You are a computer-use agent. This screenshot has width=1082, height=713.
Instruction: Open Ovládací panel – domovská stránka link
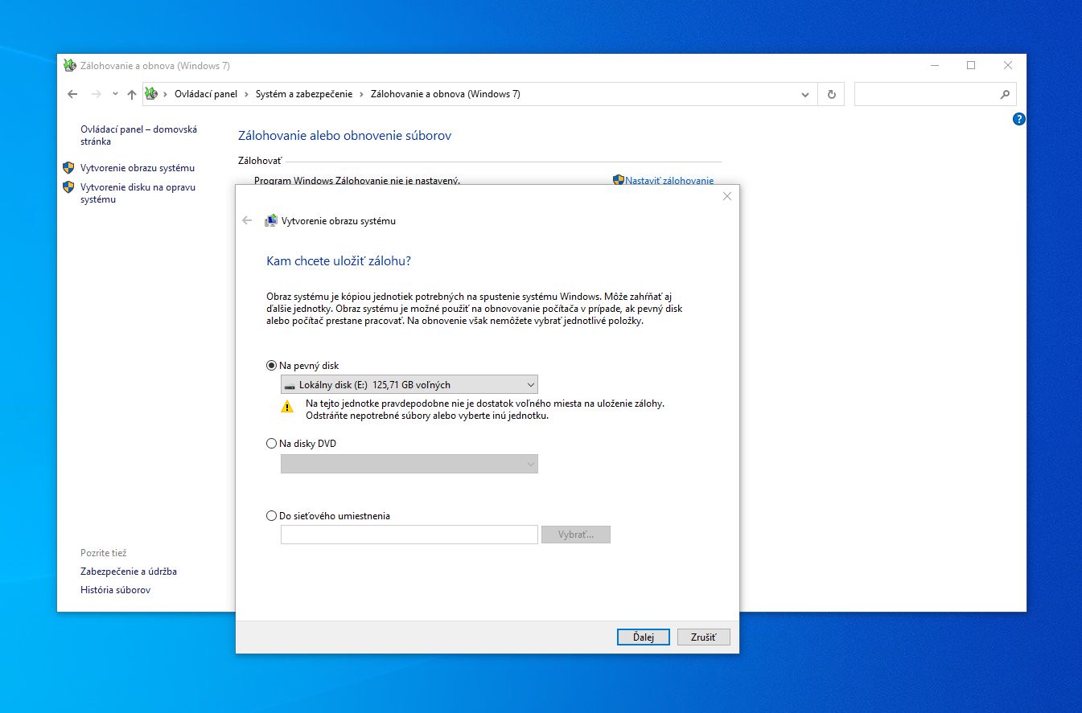click(138, 135)
